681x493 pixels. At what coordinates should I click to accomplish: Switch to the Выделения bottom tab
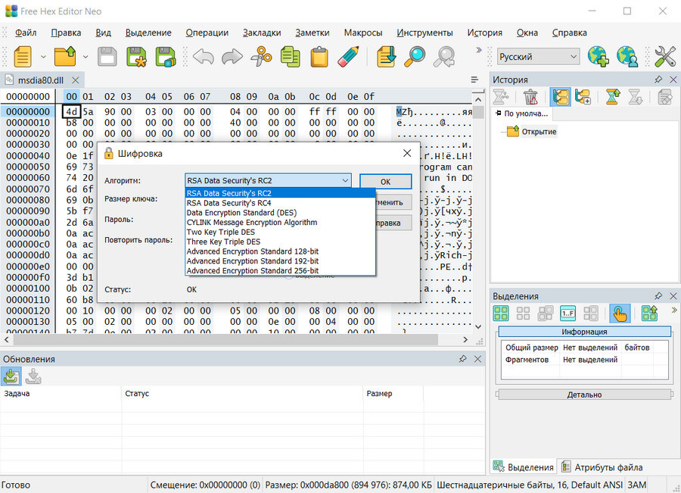(x=524, y=467)
